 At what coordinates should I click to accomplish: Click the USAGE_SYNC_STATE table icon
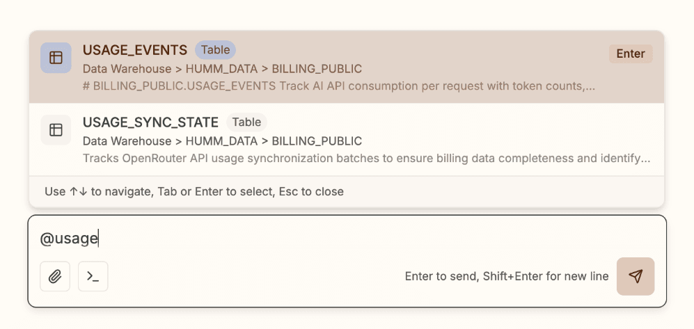56,129
